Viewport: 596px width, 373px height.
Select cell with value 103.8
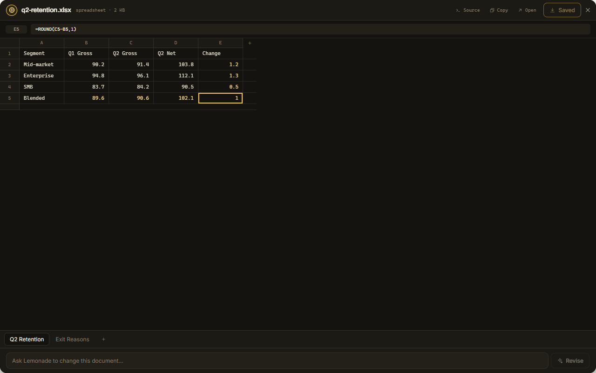click(176, 64)
